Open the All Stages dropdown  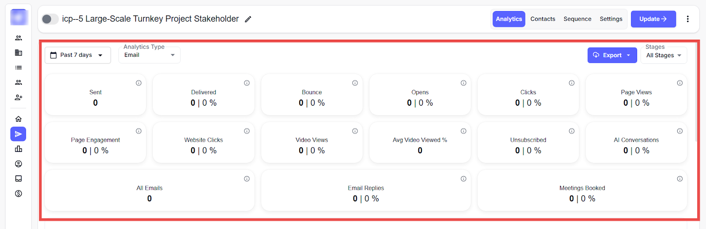663,55
